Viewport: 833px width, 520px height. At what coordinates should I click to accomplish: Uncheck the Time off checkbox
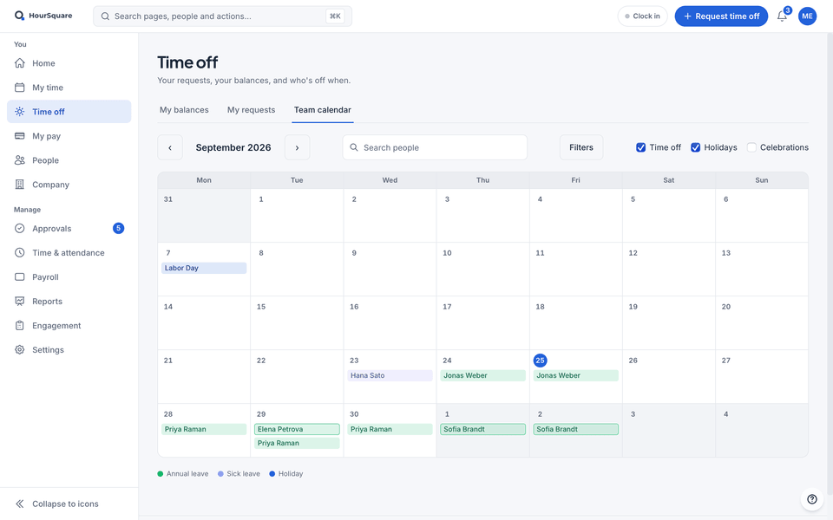(x=640, y=147)
